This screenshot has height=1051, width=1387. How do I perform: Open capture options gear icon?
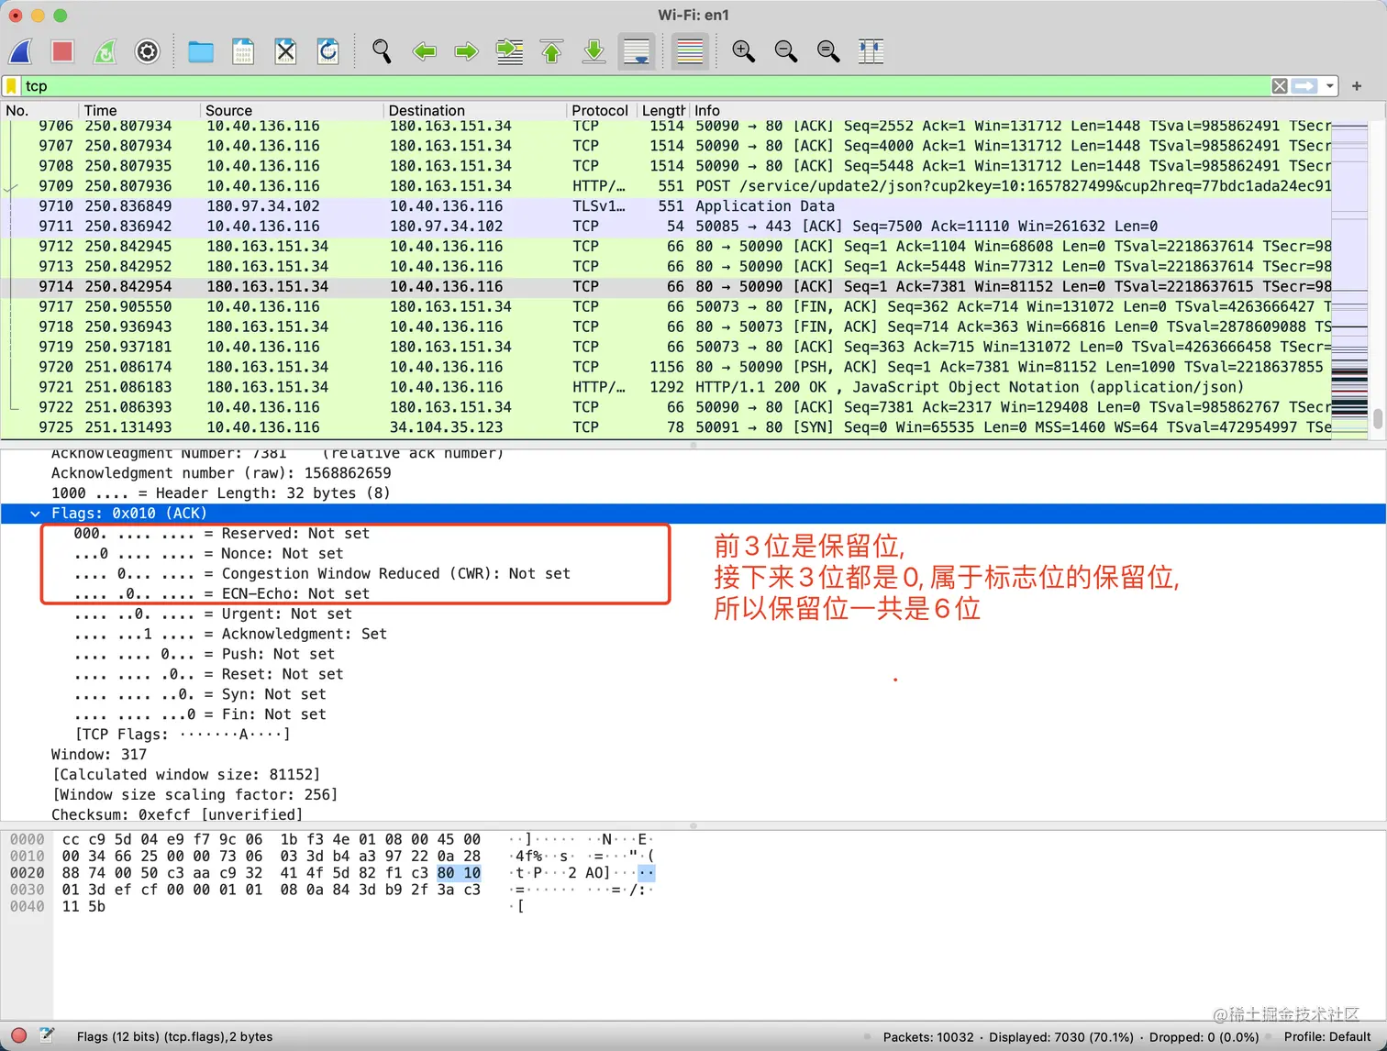click(147, 51)
